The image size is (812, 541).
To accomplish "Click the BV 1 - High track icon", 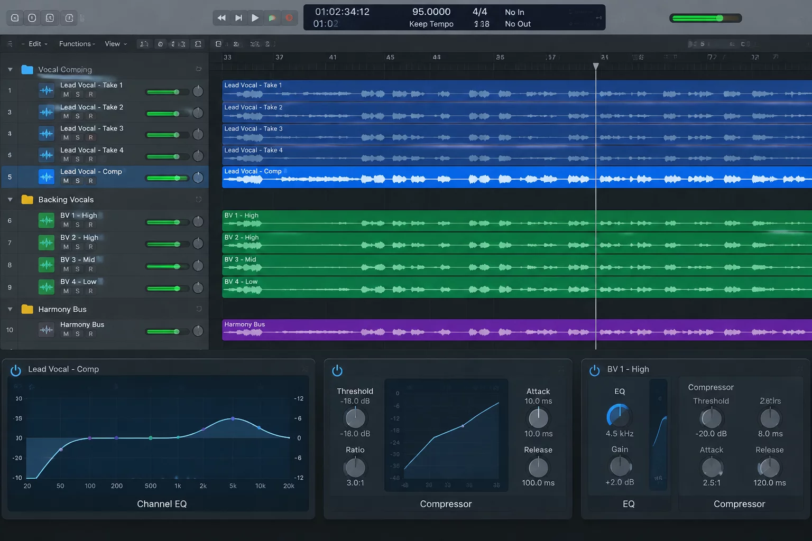I will 47,220.
